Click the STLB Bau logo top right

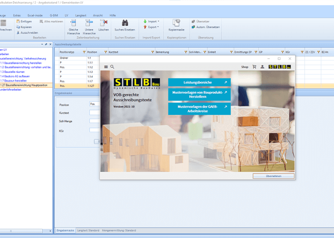click(x=280, y=67)
